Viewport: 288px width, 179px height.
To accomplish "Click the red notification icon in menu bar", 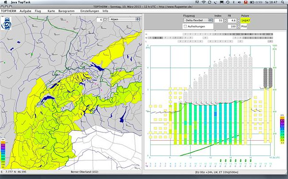I will (245, 2).
